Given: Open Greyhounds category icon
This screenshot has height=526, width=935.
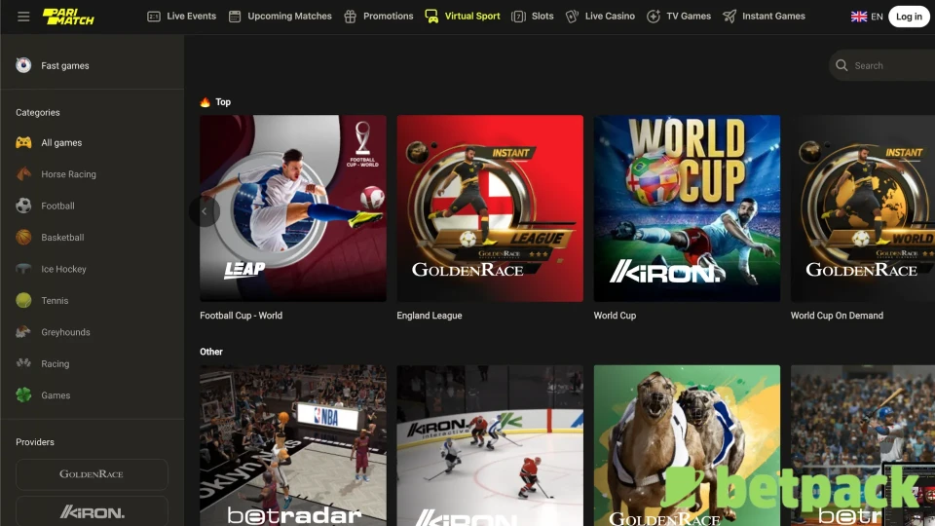Looking at the screenshot, I should pyautogui.click(x=23, y=332).
